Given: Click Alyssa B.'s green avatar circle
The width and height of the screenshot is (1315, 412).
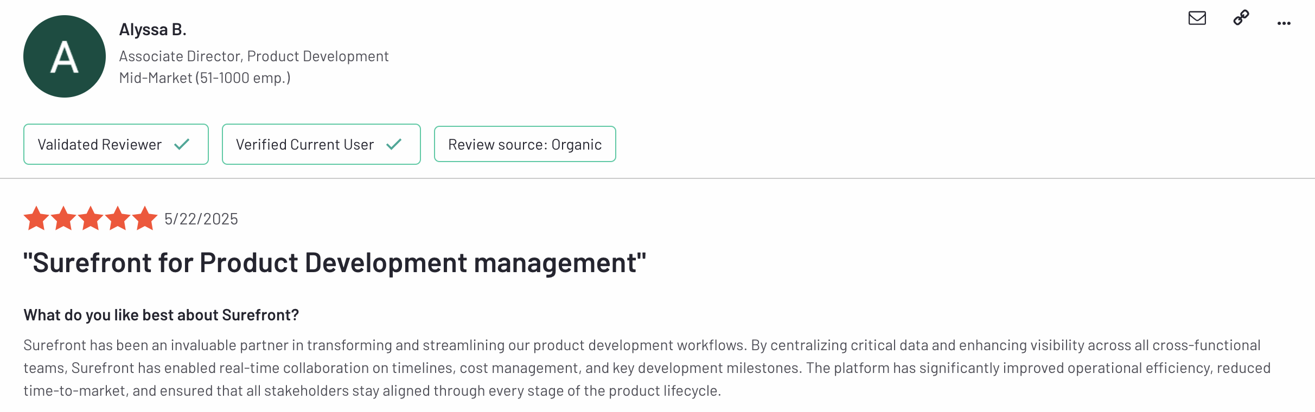Looking at the screenshot, I should pyautogui.click(x=65, y=56).
